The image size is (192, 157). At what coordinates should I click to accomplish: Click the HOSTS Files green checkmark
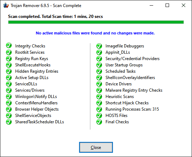(99, 116)
